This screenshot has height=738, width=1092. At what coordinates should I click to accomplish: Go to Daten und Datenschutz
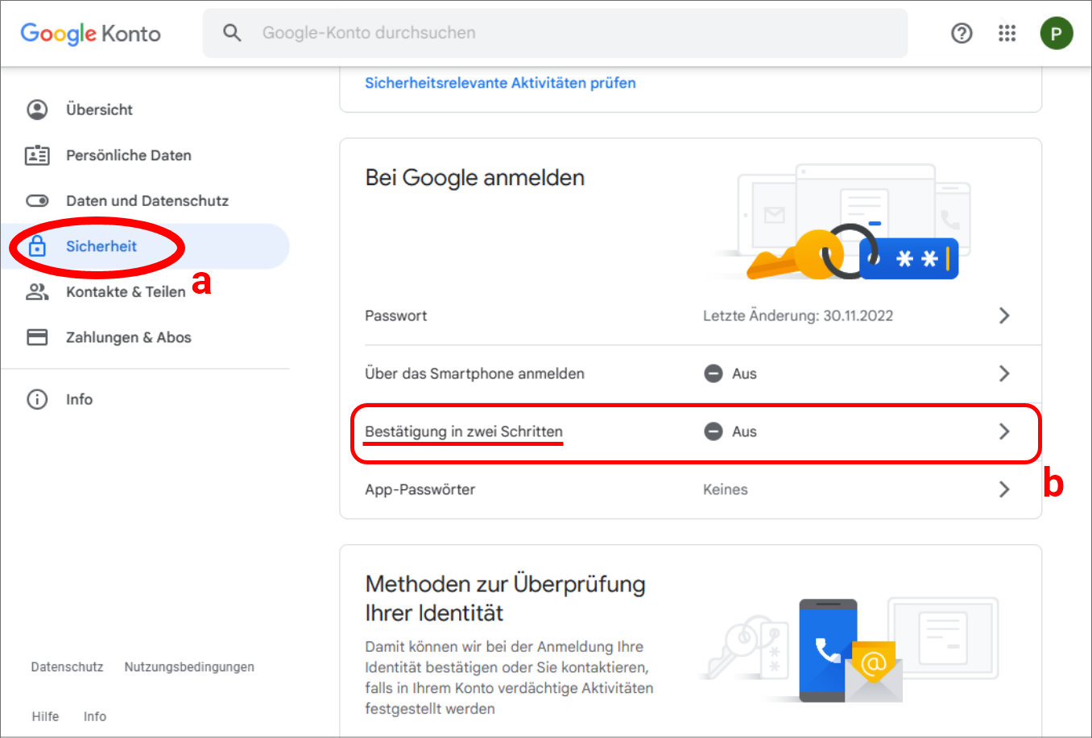pos(145,200)
